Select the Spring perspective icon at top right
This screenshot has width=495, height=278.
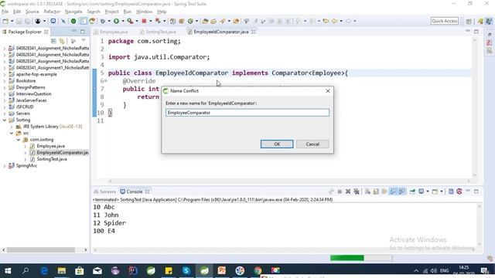click(x=480, y=21)
